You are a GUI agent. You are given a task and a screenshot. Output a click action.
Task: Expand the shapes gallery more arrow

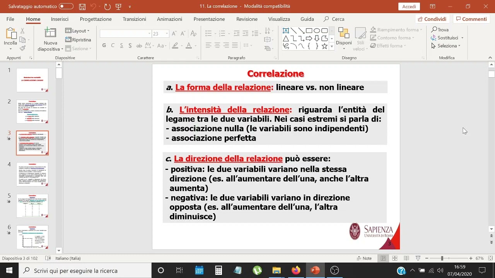coord(331,46)
